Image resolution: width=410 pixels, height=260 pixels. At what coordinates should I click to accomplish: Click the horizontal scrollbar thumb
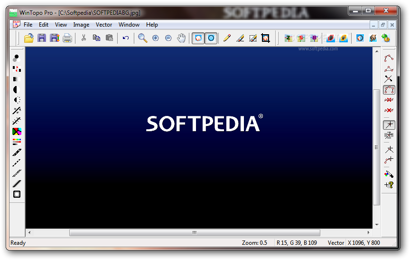click(195, 232)
